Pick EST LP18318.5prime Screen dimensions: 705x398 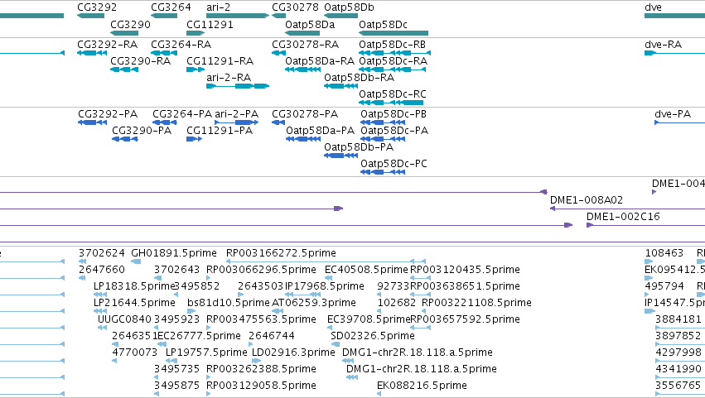tap(134, 286)
